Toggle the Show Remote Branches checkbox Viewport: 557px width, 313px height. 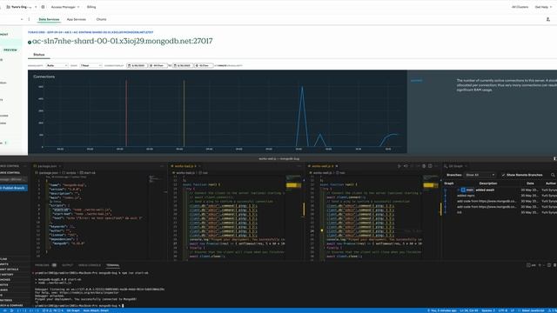click(x=503, y=175)
